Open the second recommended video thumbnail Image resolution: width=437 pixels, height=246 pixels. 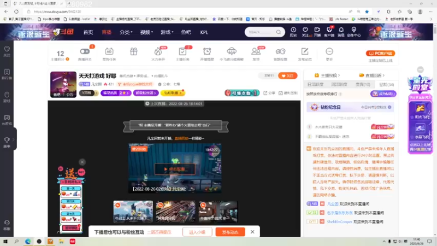(x=175, y=212)
